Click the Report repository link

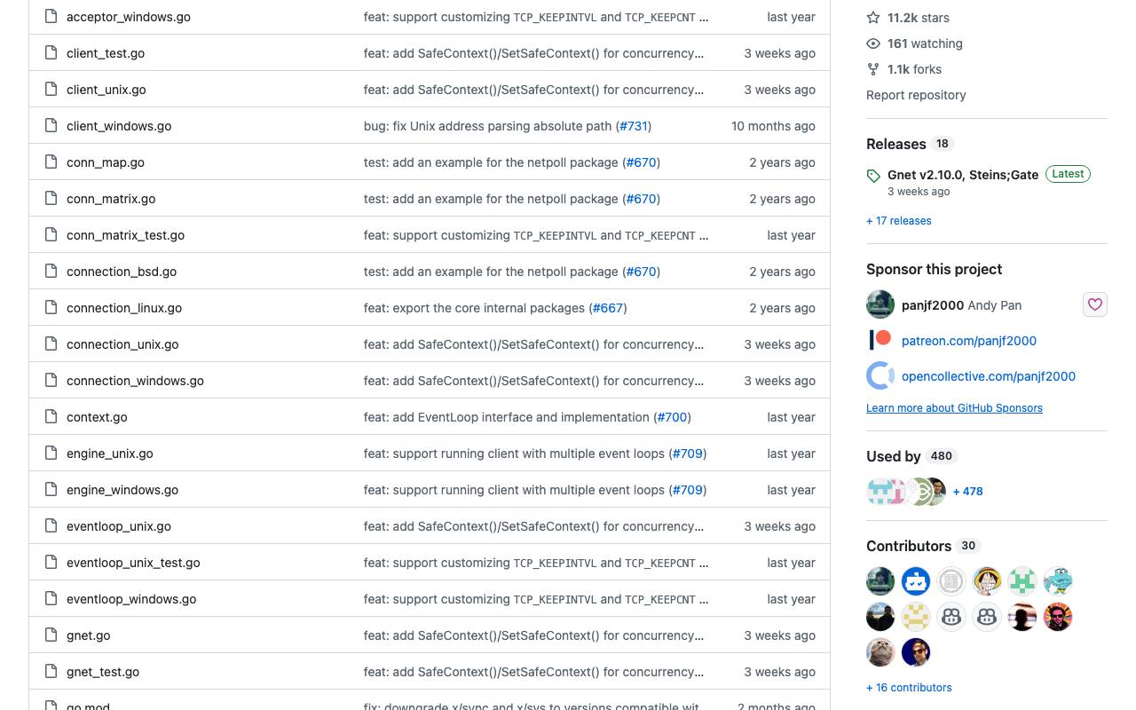point(916,95)
